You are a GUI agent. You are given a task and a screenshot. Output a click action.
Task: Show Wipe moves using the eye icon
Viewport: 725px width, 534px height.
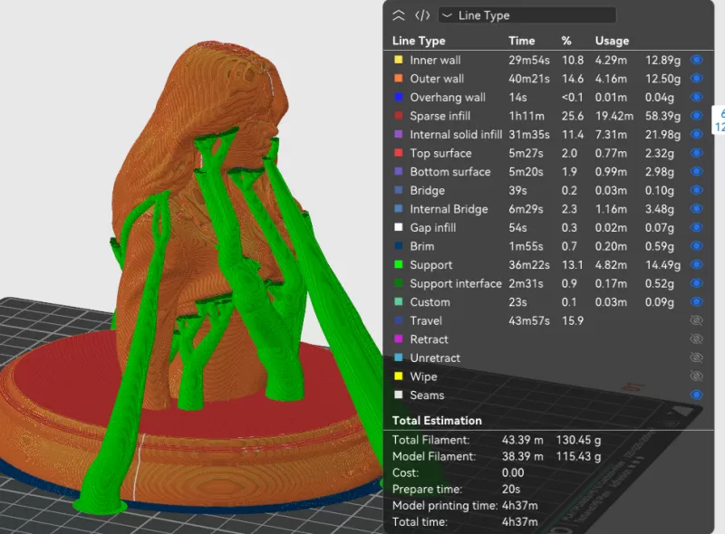tap(696, 377)
